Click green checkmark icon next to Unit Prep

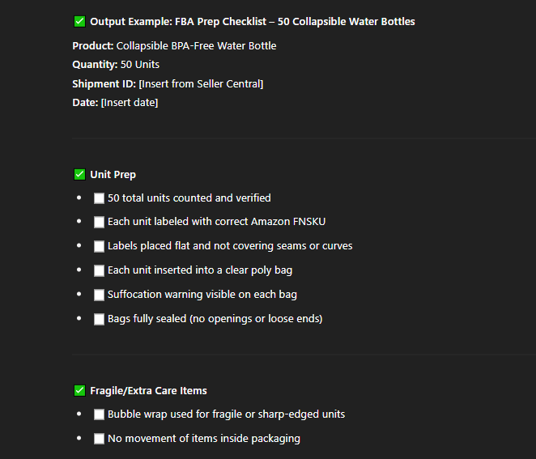(79, 175)
